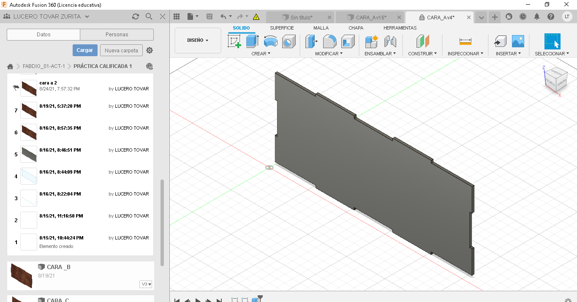Expand the DISEÑO workspace dropdown
Screen dimensions: 577x302
(198, 40)
